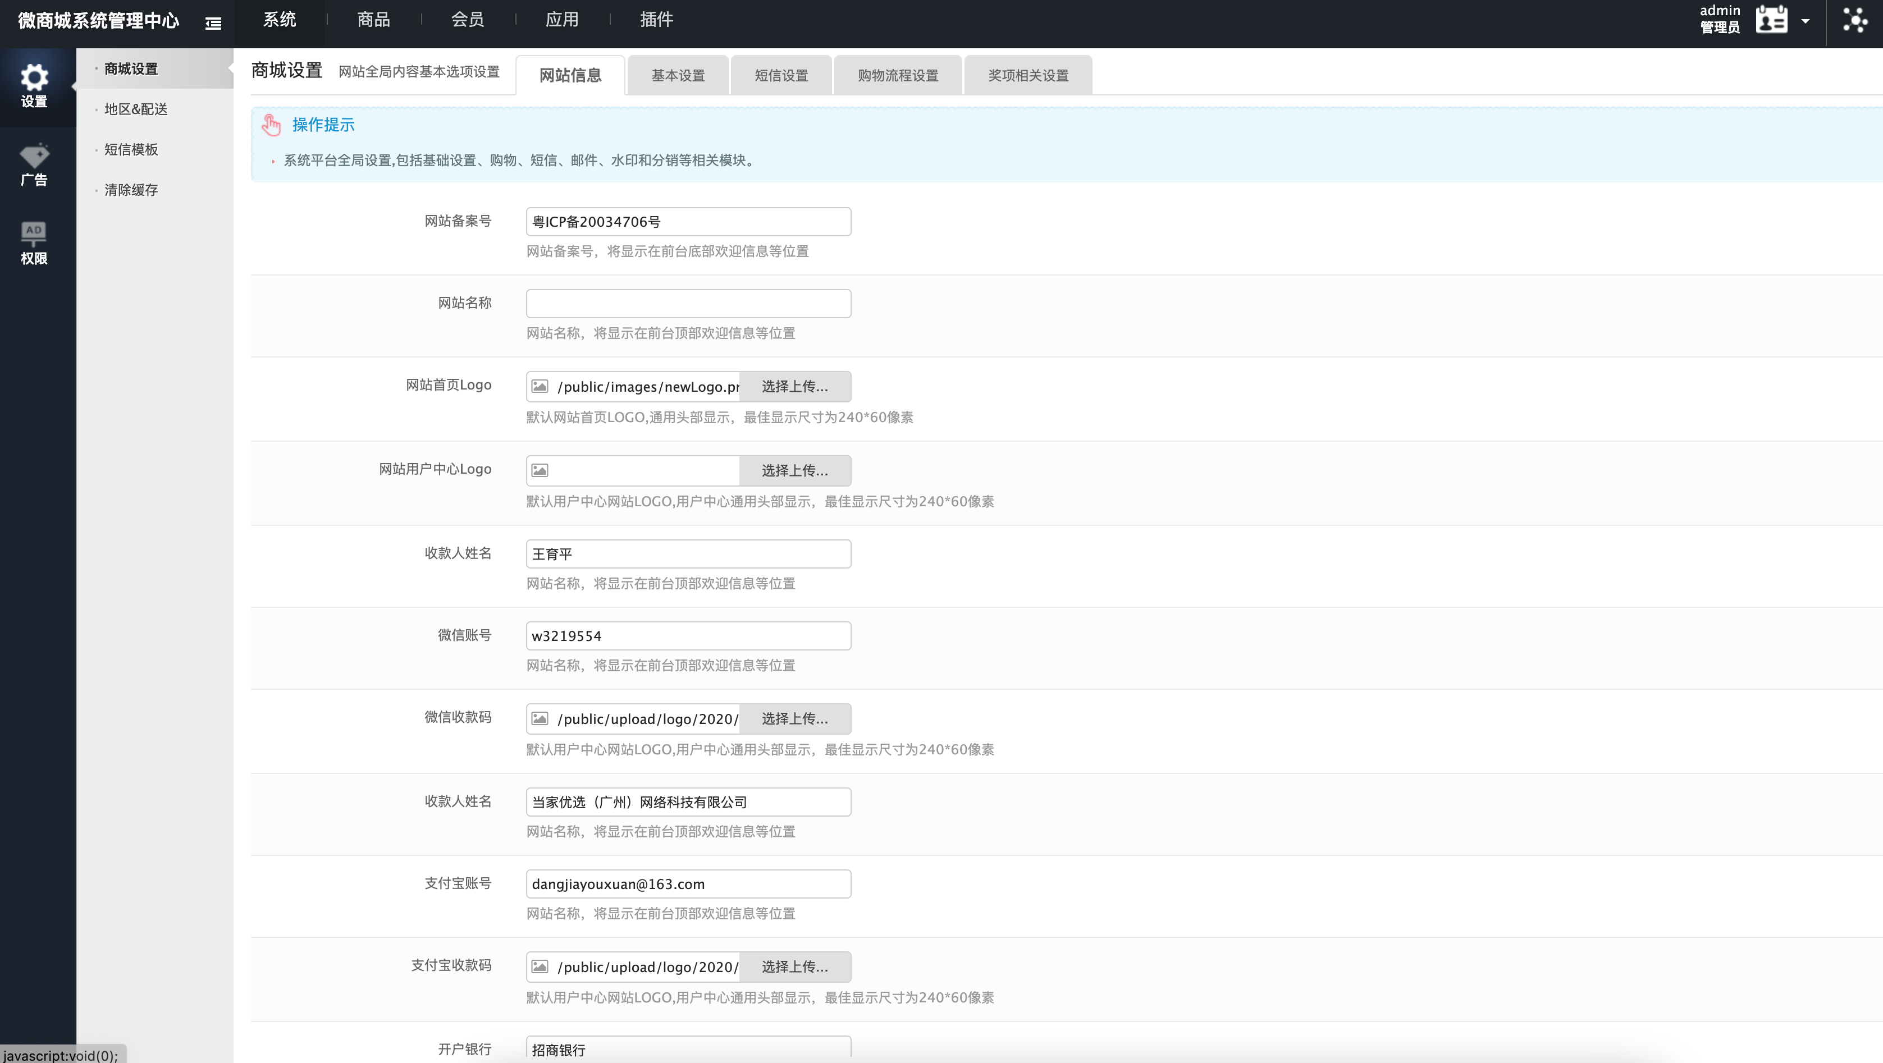Collapse the sidebar with the menu toggle icon
The image size is (1883, 1063).
[213, 24]
